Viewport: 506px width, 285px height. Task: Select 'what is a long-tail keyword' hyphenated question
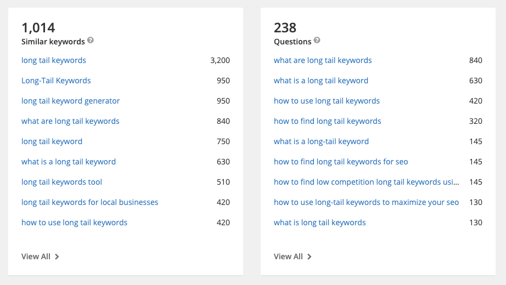click(321, 141)
